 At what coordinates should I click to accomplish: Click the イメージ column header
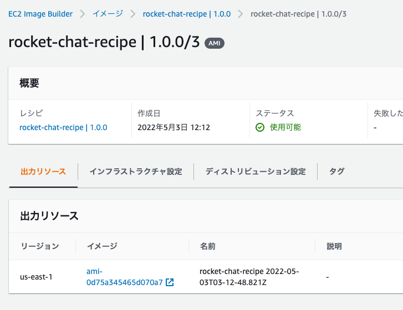click(x=102, y=246)
